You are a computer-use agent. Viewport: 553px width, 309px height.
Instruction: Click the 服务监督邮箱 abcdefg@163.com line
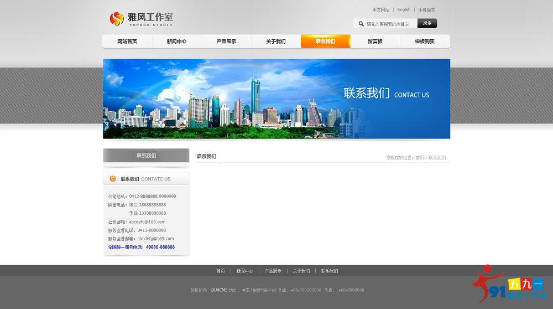click(x=141, y=239)
